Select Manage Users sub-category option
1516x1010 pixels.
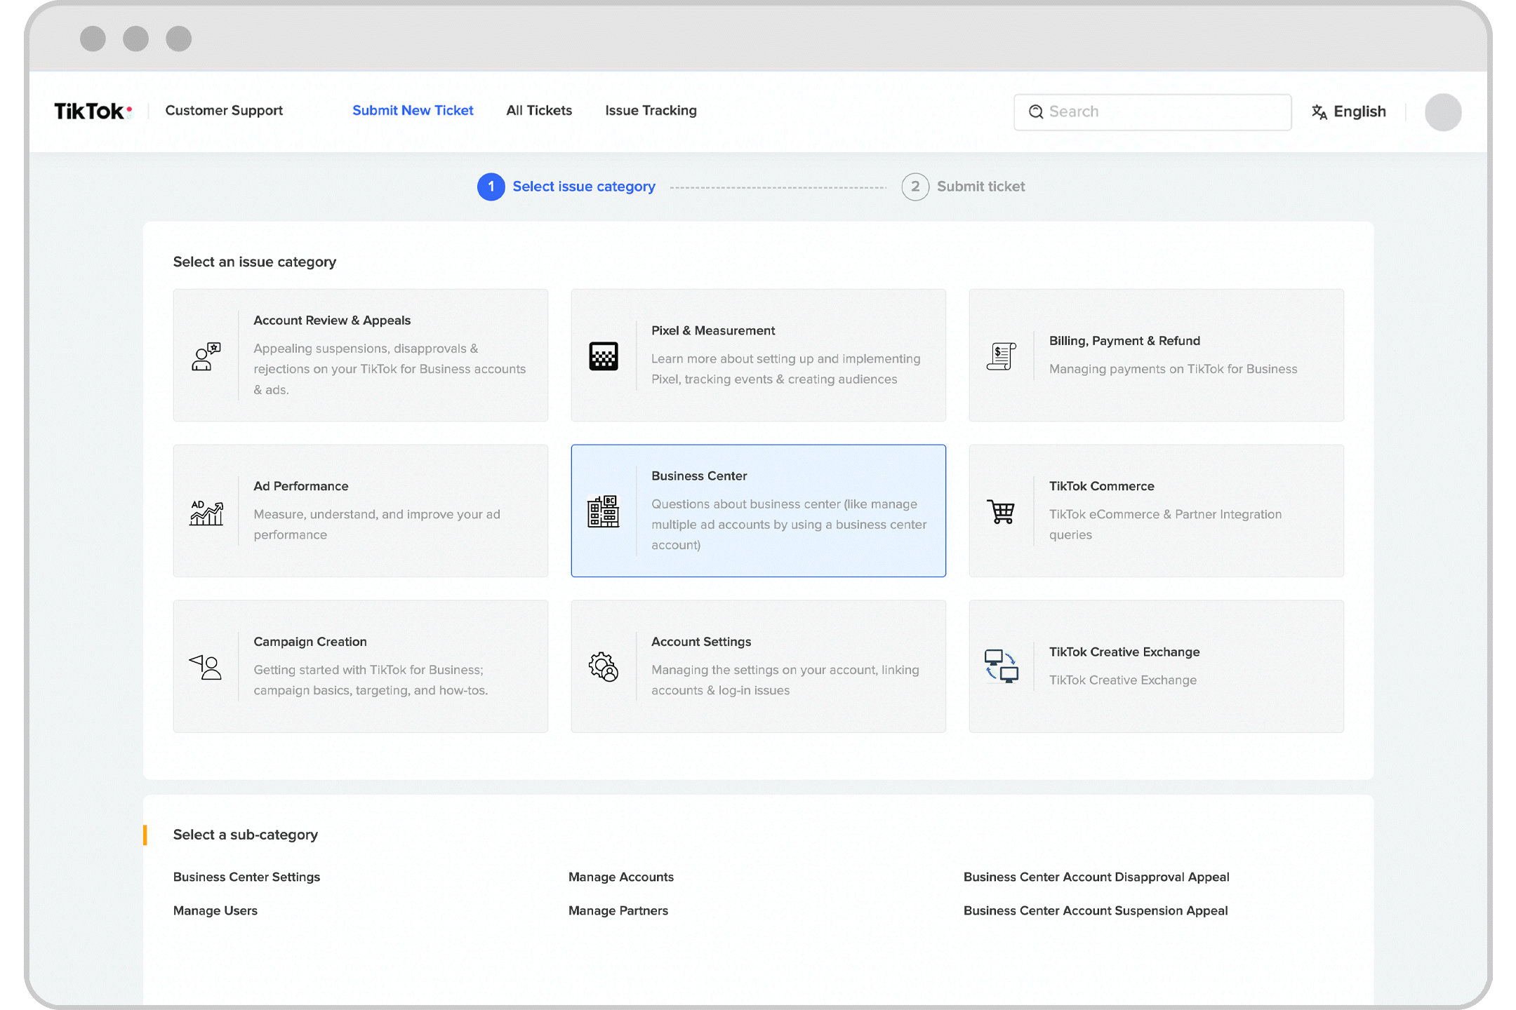tap(214, 910)
